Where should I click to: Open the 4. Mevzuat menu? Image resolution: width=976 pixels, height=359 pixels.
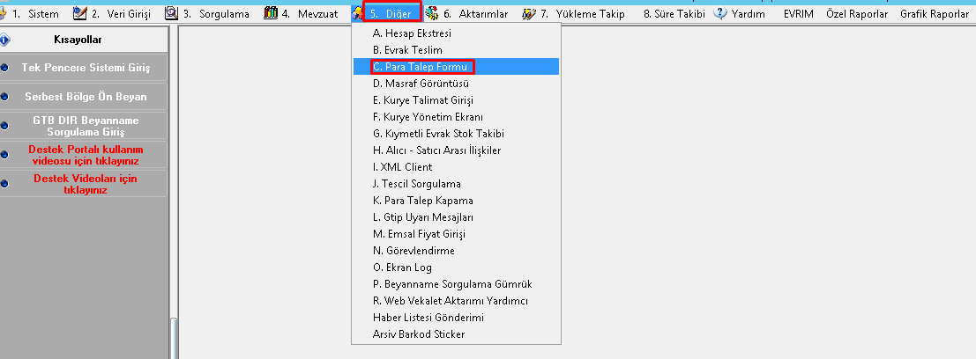(x=310, y=14)
